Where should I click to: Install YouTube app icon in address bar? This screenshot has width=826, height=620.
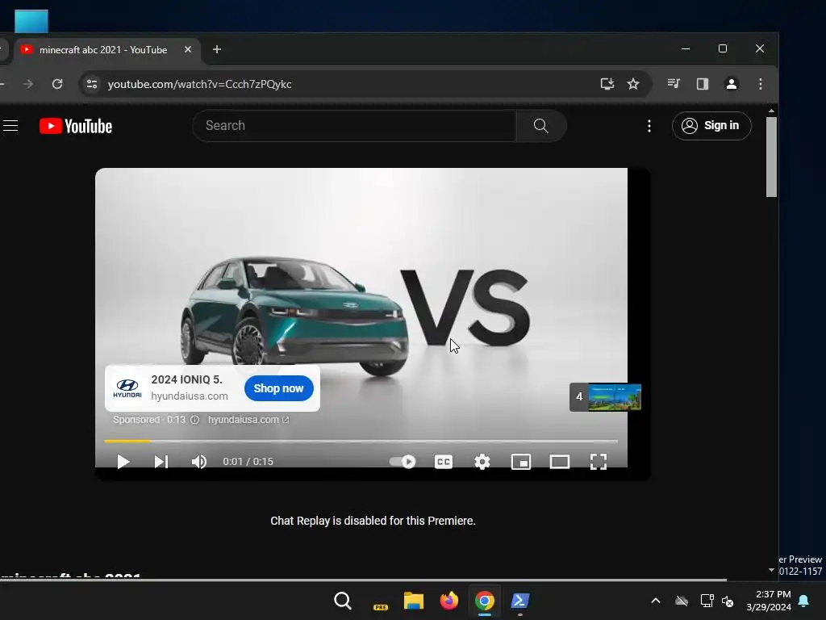607,84
